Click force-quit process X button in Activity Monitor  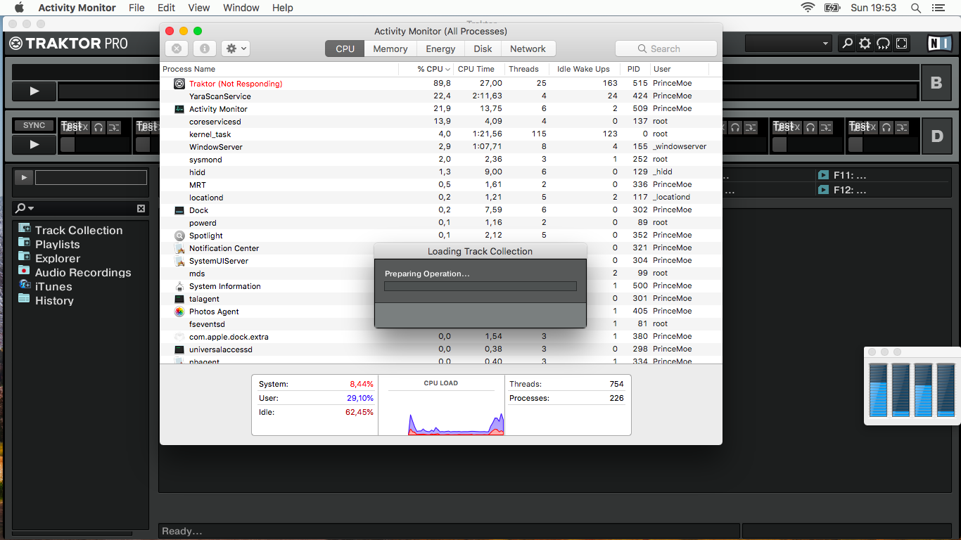[x=177, y=49]
